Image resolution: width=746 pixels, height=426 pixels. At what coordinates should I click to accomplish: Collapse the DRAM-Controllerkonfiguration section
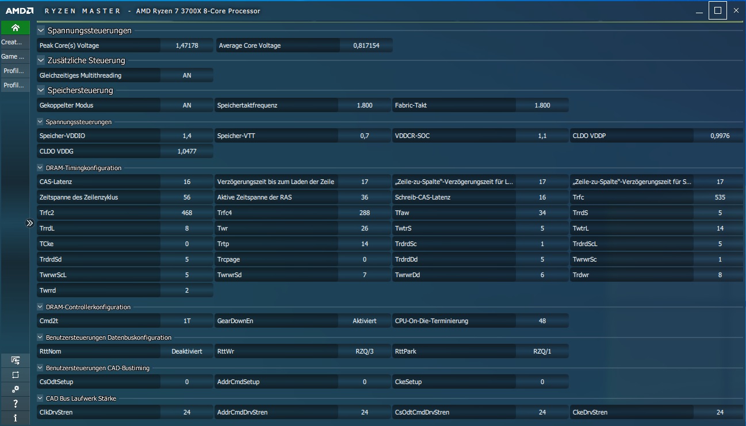pos(40,307)
